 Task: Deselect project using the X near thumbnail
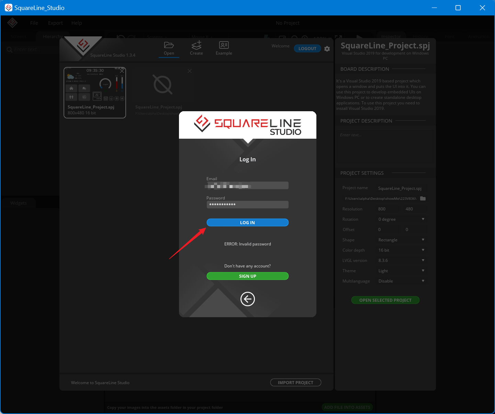pyautogui.click(x=122, y=71)
